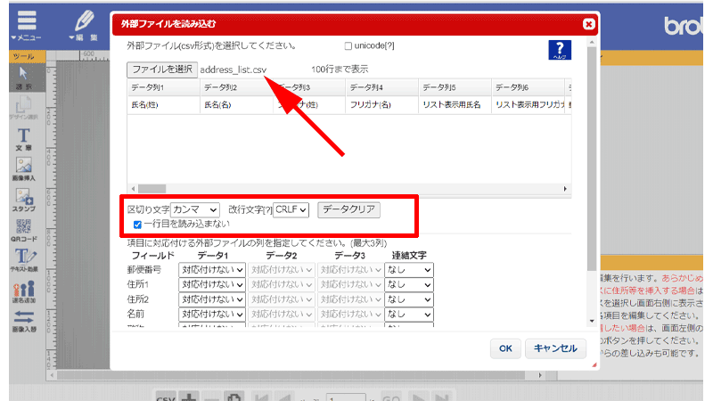713x401 pixels.
Task: Click the ツール panel tab header
Action: click(x=27, y=56)
